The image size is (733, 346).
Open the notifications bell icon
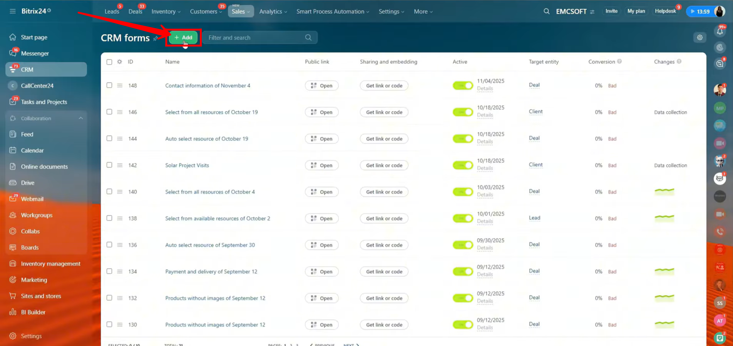point(720,31)
